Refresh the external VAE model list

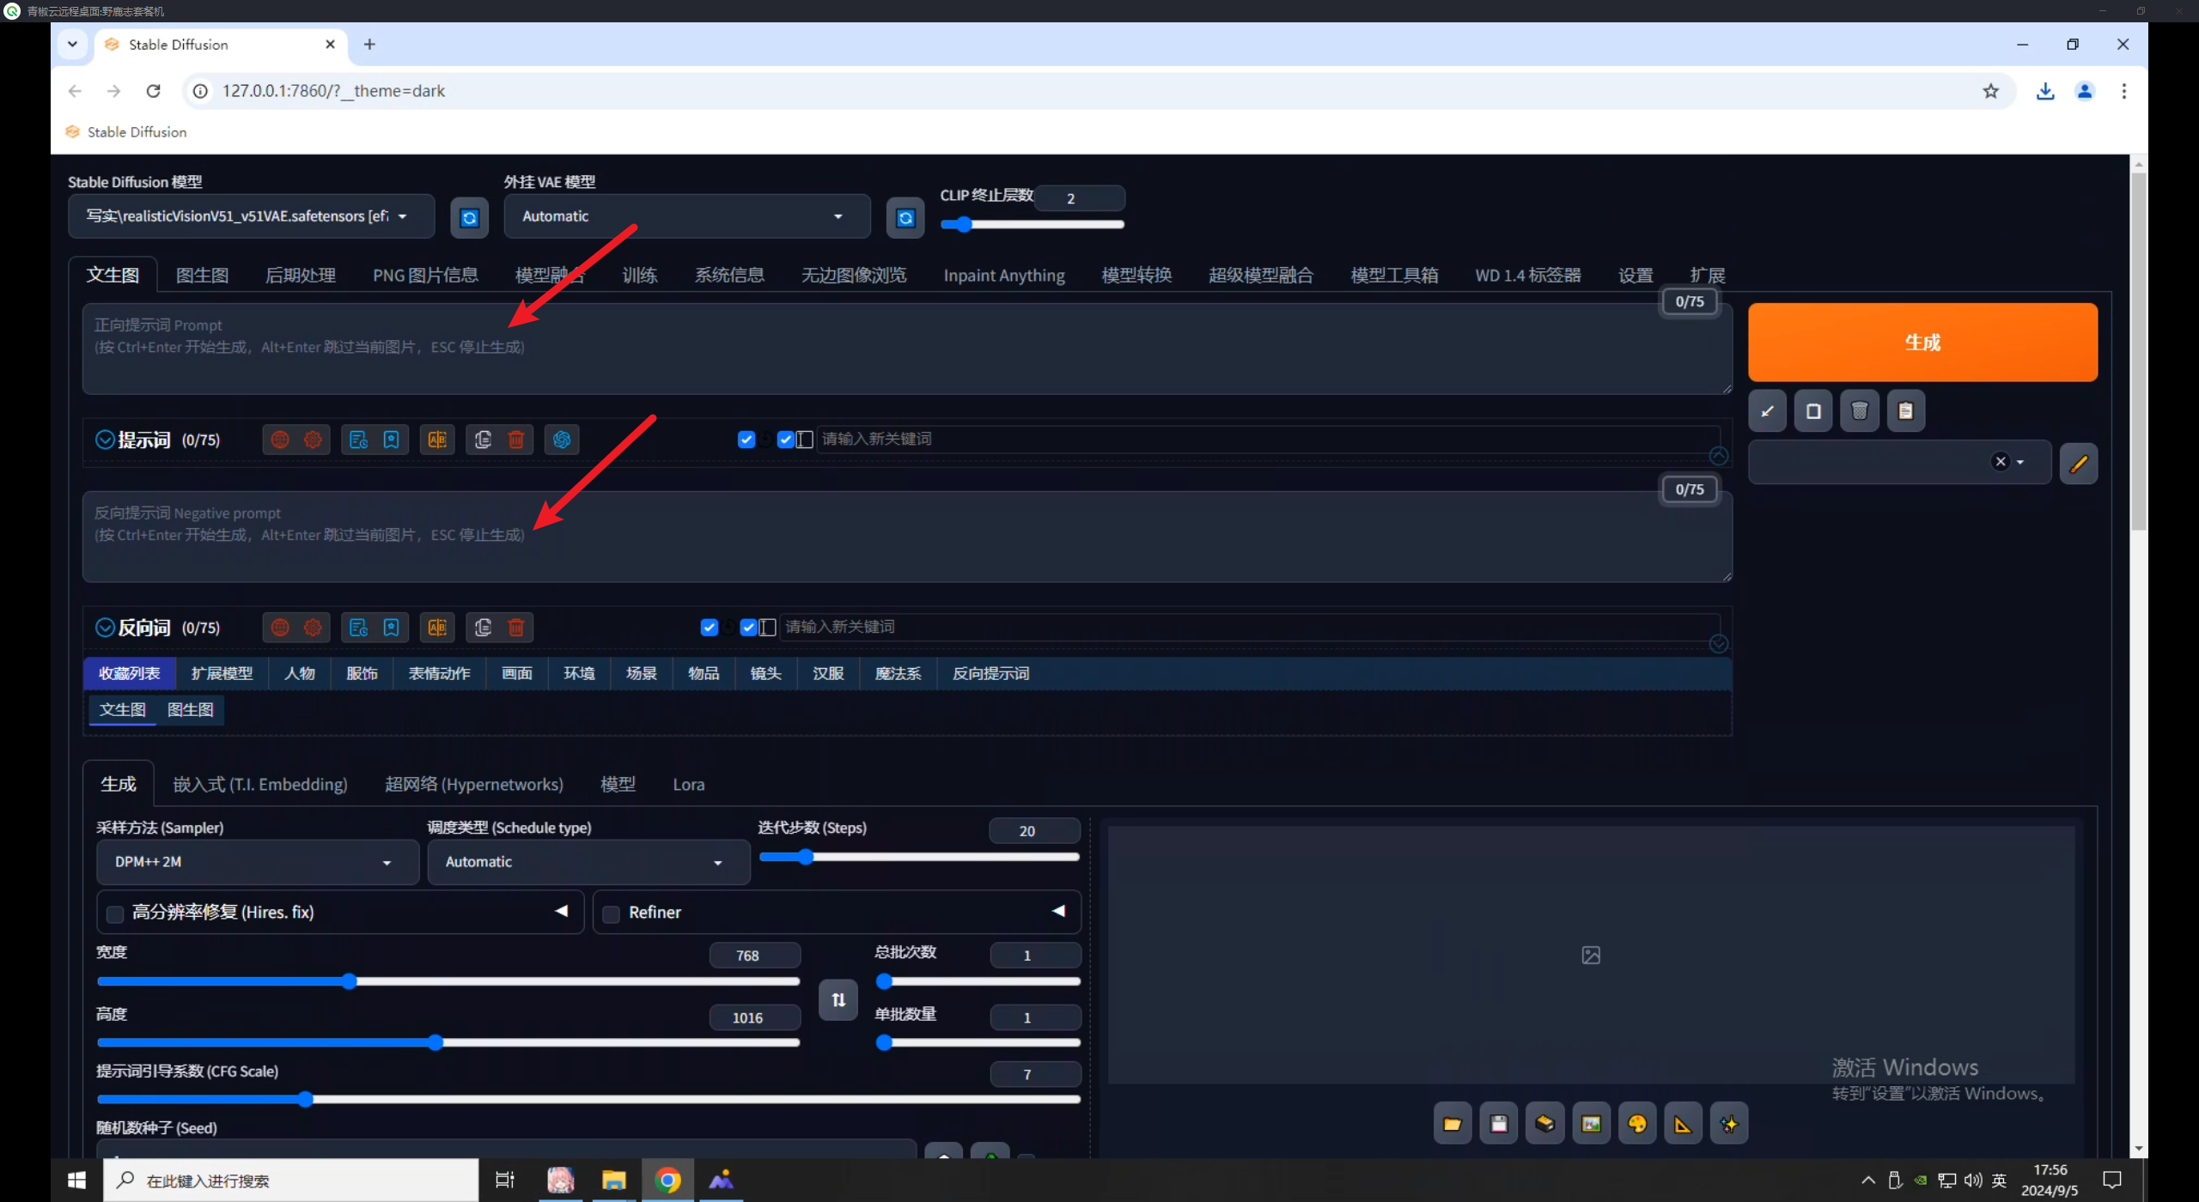pos(905,218)
